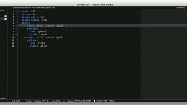Click the 'name: apache2' line
The width and height of the screenshot is (187, 105).
(39, 32)
